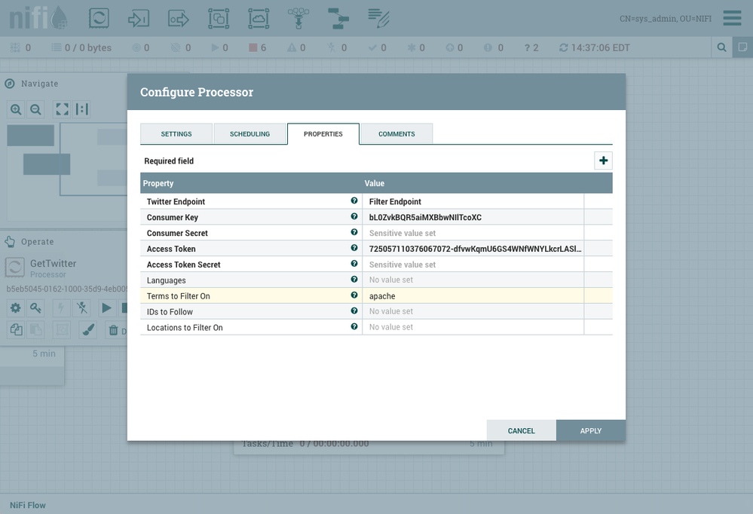Click the CN=sys_admin user label

click(665, 19)
